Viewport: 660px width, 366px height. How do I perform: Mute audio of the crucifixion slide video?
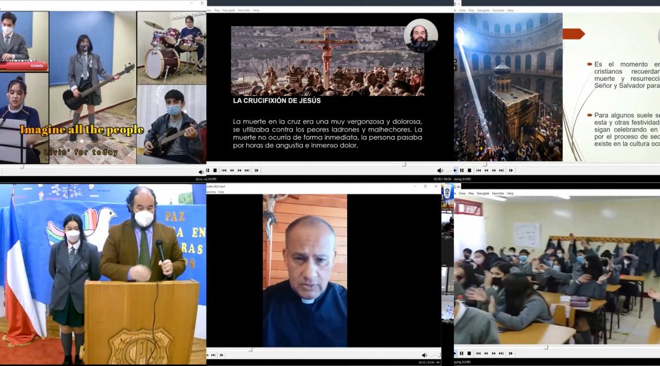click(x=440, y=170)
